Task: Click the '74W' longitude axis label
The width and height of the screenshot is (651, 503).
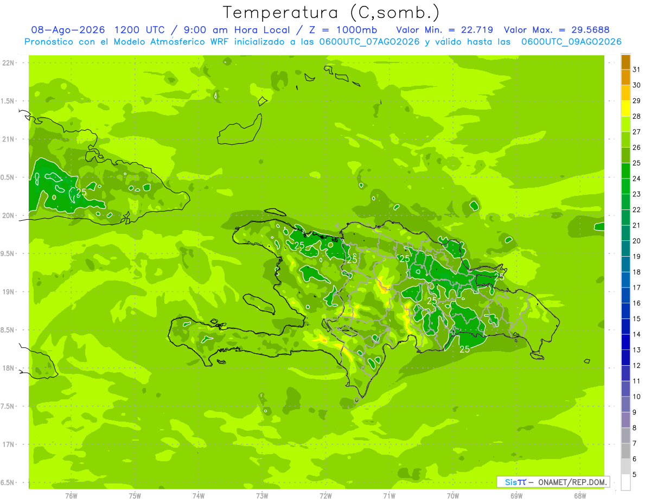Action: [x=199, y=496]
